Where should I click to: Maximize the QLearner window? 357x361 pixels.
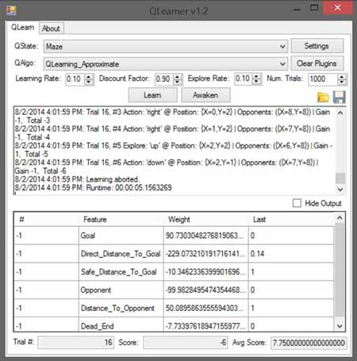coord(314,8)
